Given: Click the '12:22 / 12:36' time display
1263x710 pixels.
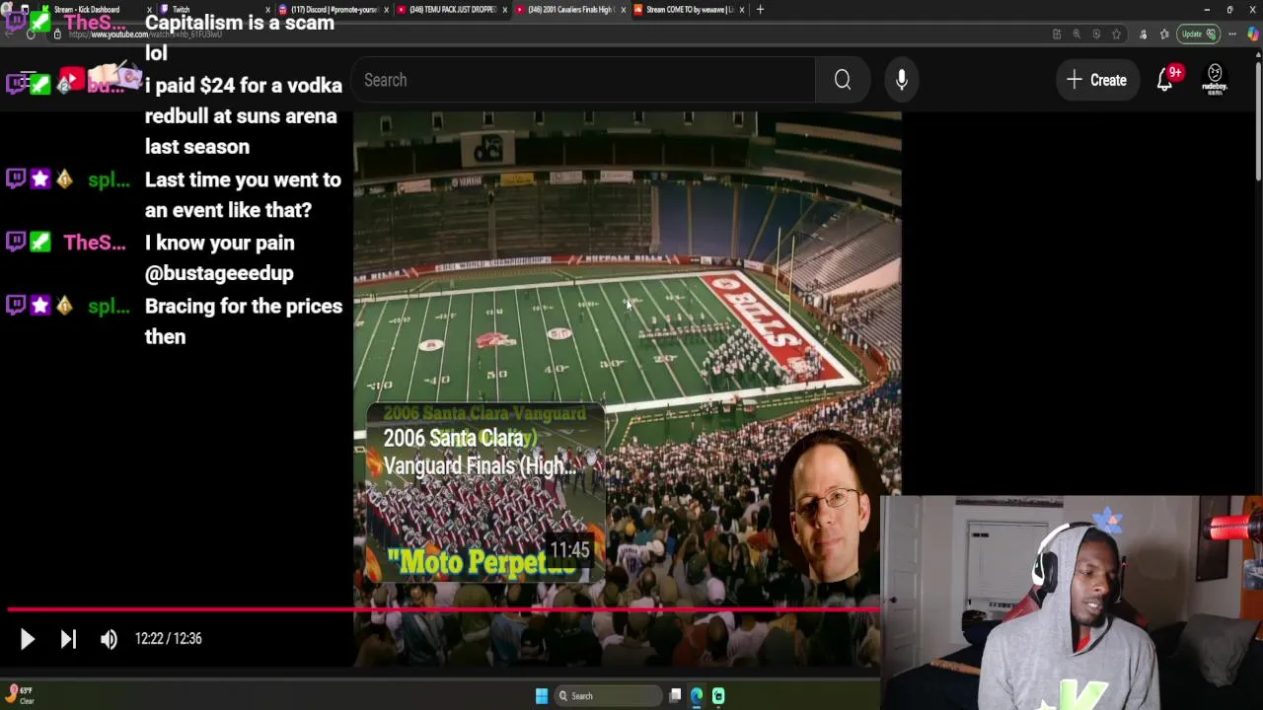Looking at the screenshot, I should (x=169, y=639).
